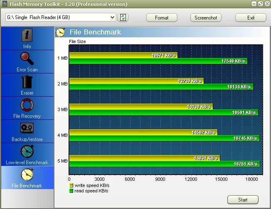The height and width of the screenshot is (209, 271).
Task: Expand the drive selection dropdown arrow
Action: [112, 17]
